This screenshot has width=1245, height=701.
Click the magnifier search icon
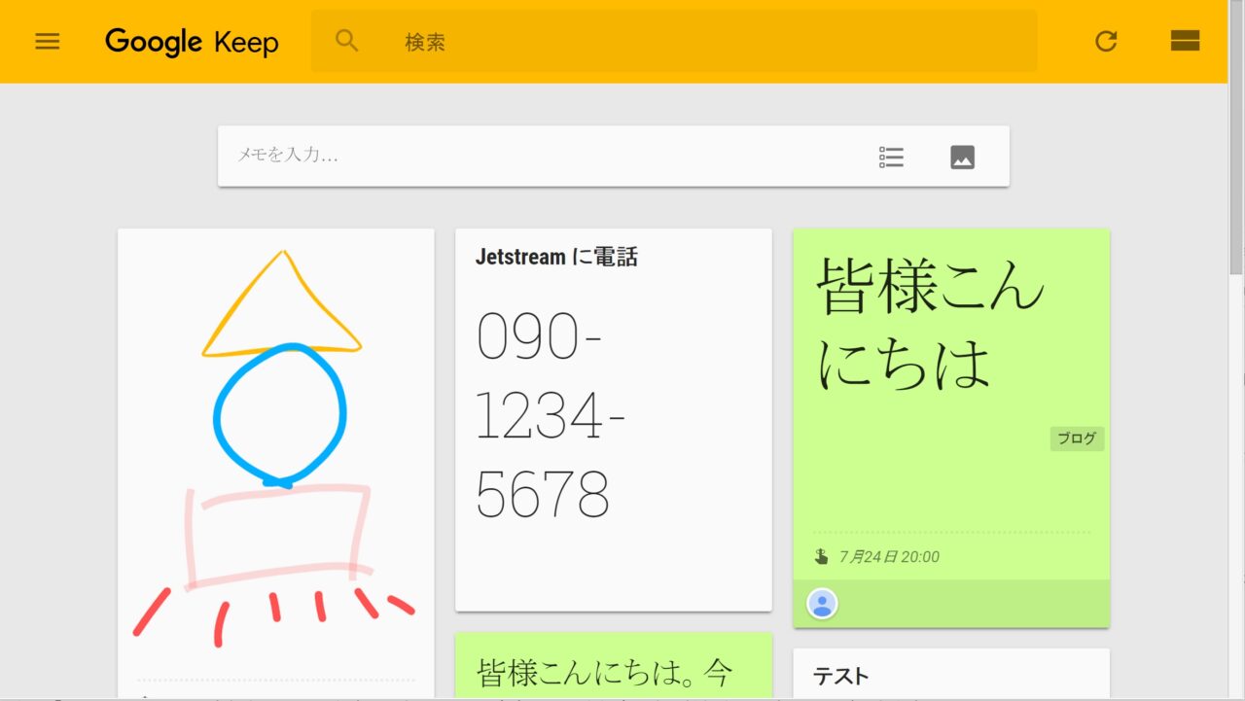tap(347, 41)
